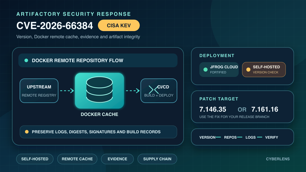Click the DOCKER REMOTE REPOSITORY FLOW header bar

pyautogui.click(x=98, y=60)
